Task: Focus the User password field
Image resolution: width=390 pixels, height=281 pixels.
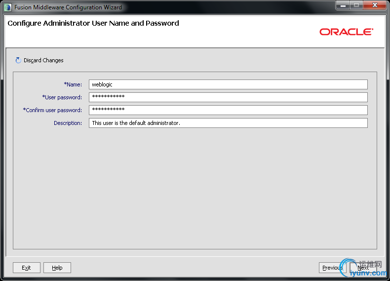Action: [228, 97]
